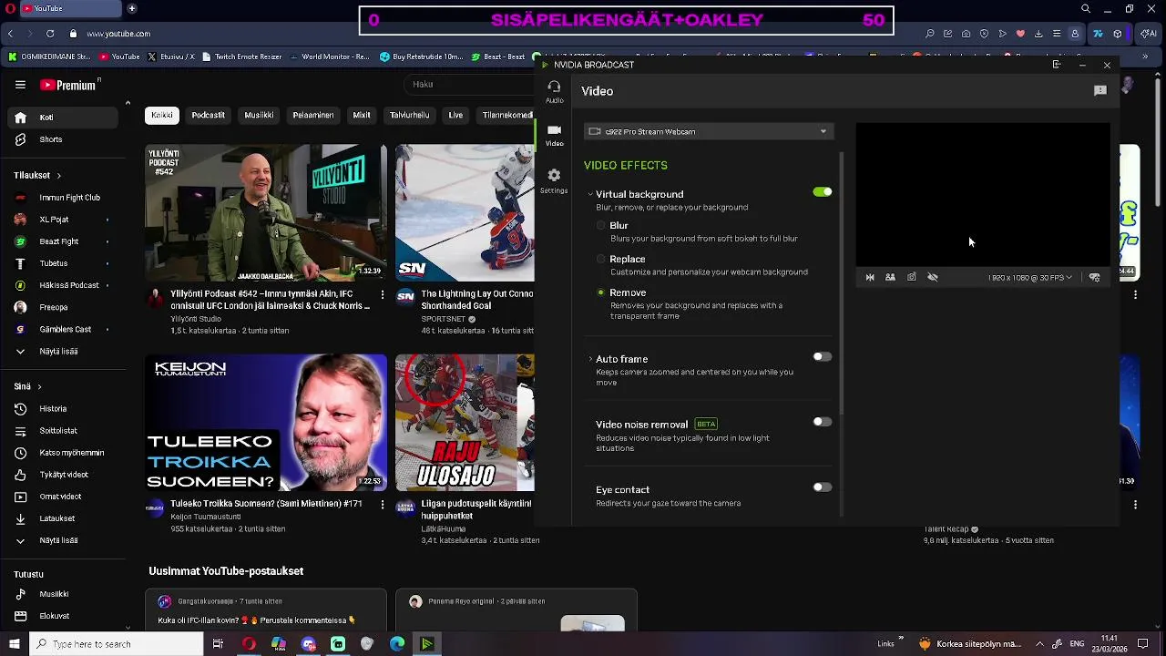Open the Tuleeko Troikka Suomeen thumbnail
The image size is (1166, 656).
[x=266, y=423]
